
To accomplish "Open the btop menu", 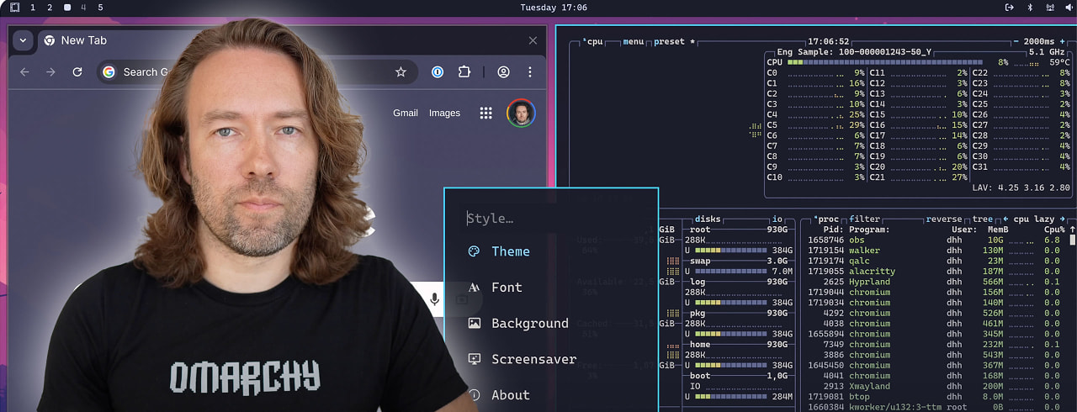I will pos(633,41).
